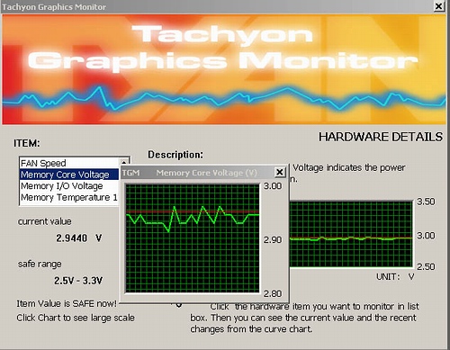
Task: Close the Tachyon Graphics Monitor window
Action: pyautogui.click(x=439, y=6)
